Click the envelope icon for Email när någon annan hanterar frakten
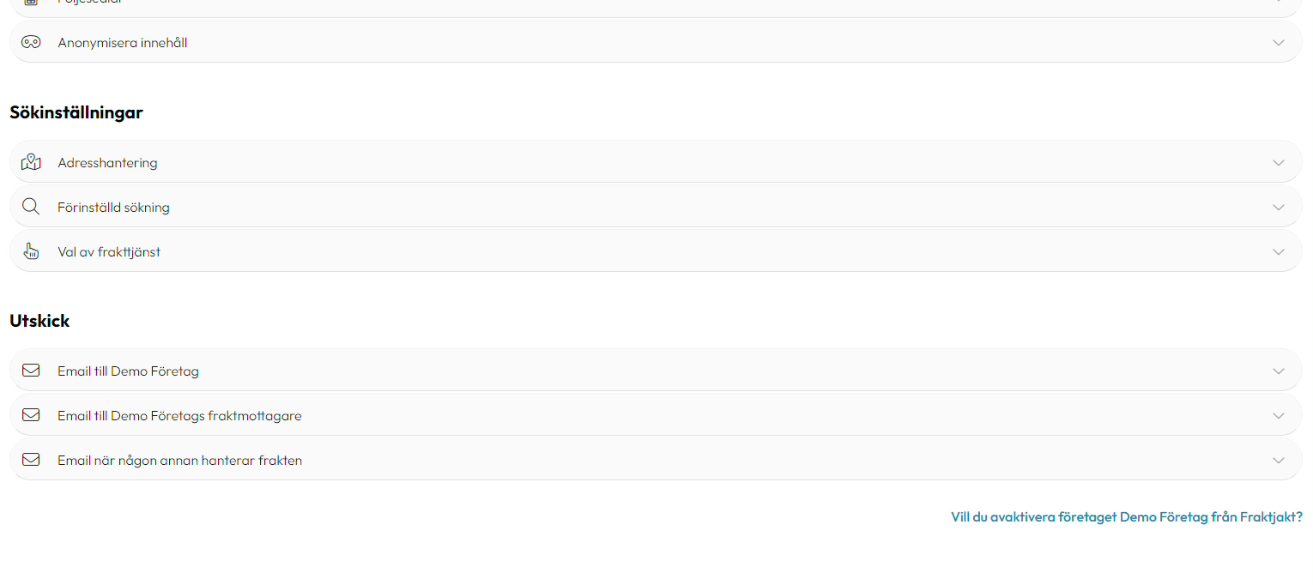This screenshot has height=585, width=1313. click(31, 460)
